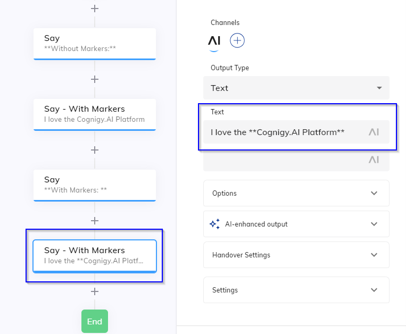Image resolution: width=406 pixels, height=334 pixels.
Task: Expand the AI-enhanced output section
Action: tap(296, 224)
